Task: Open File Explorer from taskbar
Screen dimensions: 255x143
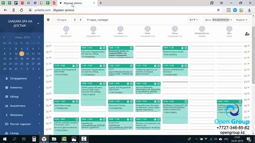Action: (54, 139)
